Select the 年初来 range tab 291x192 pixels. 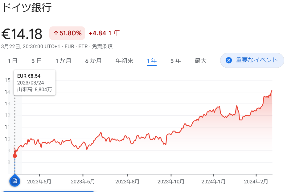point(124,61)
